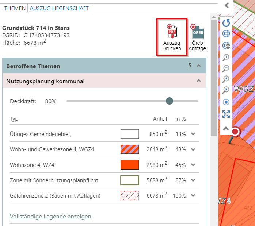Screen dimensions: 255x226
Task: Go to next map view magnifier icon
Action: tap(226, 90)
